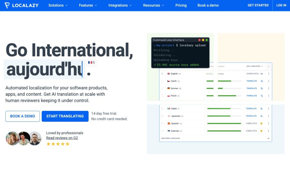Click the translate icon in the Italian row
The width and height of the screenshot is (290, 181).
click(x=261, y=109)
